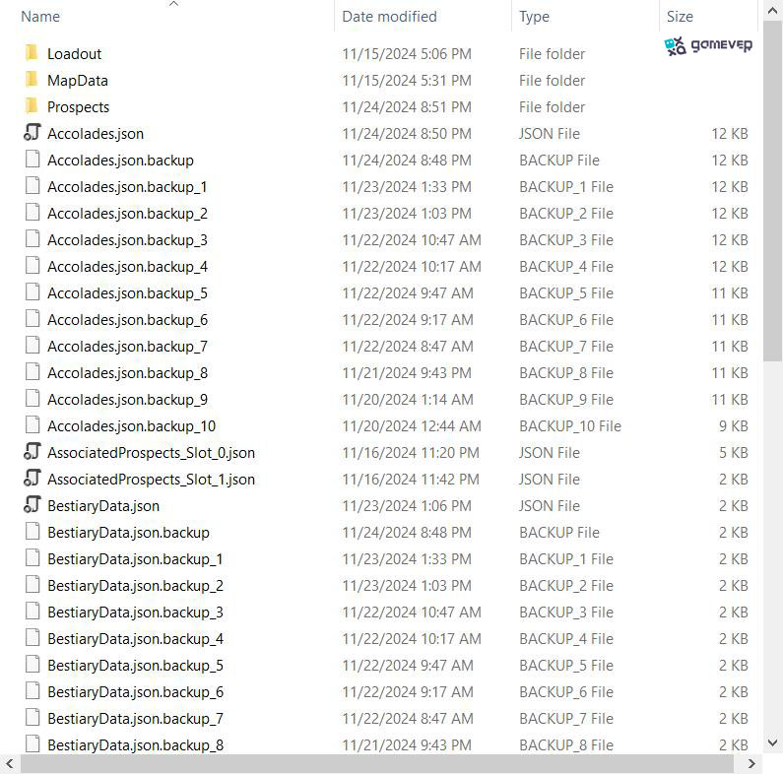Select the Accolades.json.backup file icon
The height and width of the screenshot is (774, 783).
[33, 160]
